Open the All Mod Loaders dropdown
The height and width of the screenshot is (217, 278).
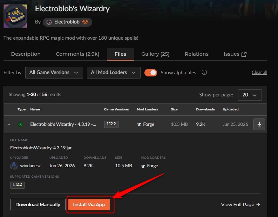pyautogui.click(x=114, y=73)
